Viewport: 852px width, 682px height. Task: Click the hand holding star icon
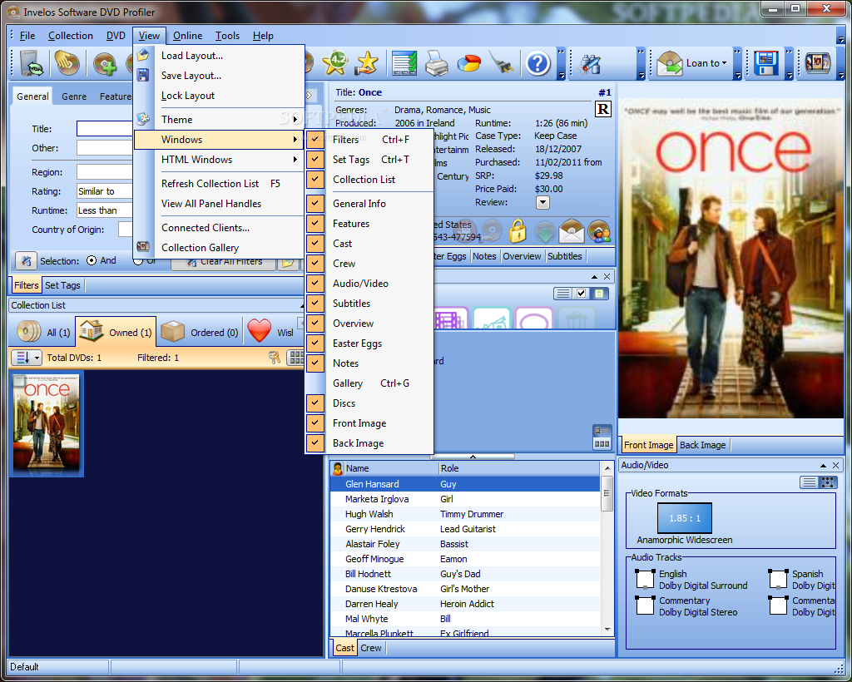click(367, 63)
